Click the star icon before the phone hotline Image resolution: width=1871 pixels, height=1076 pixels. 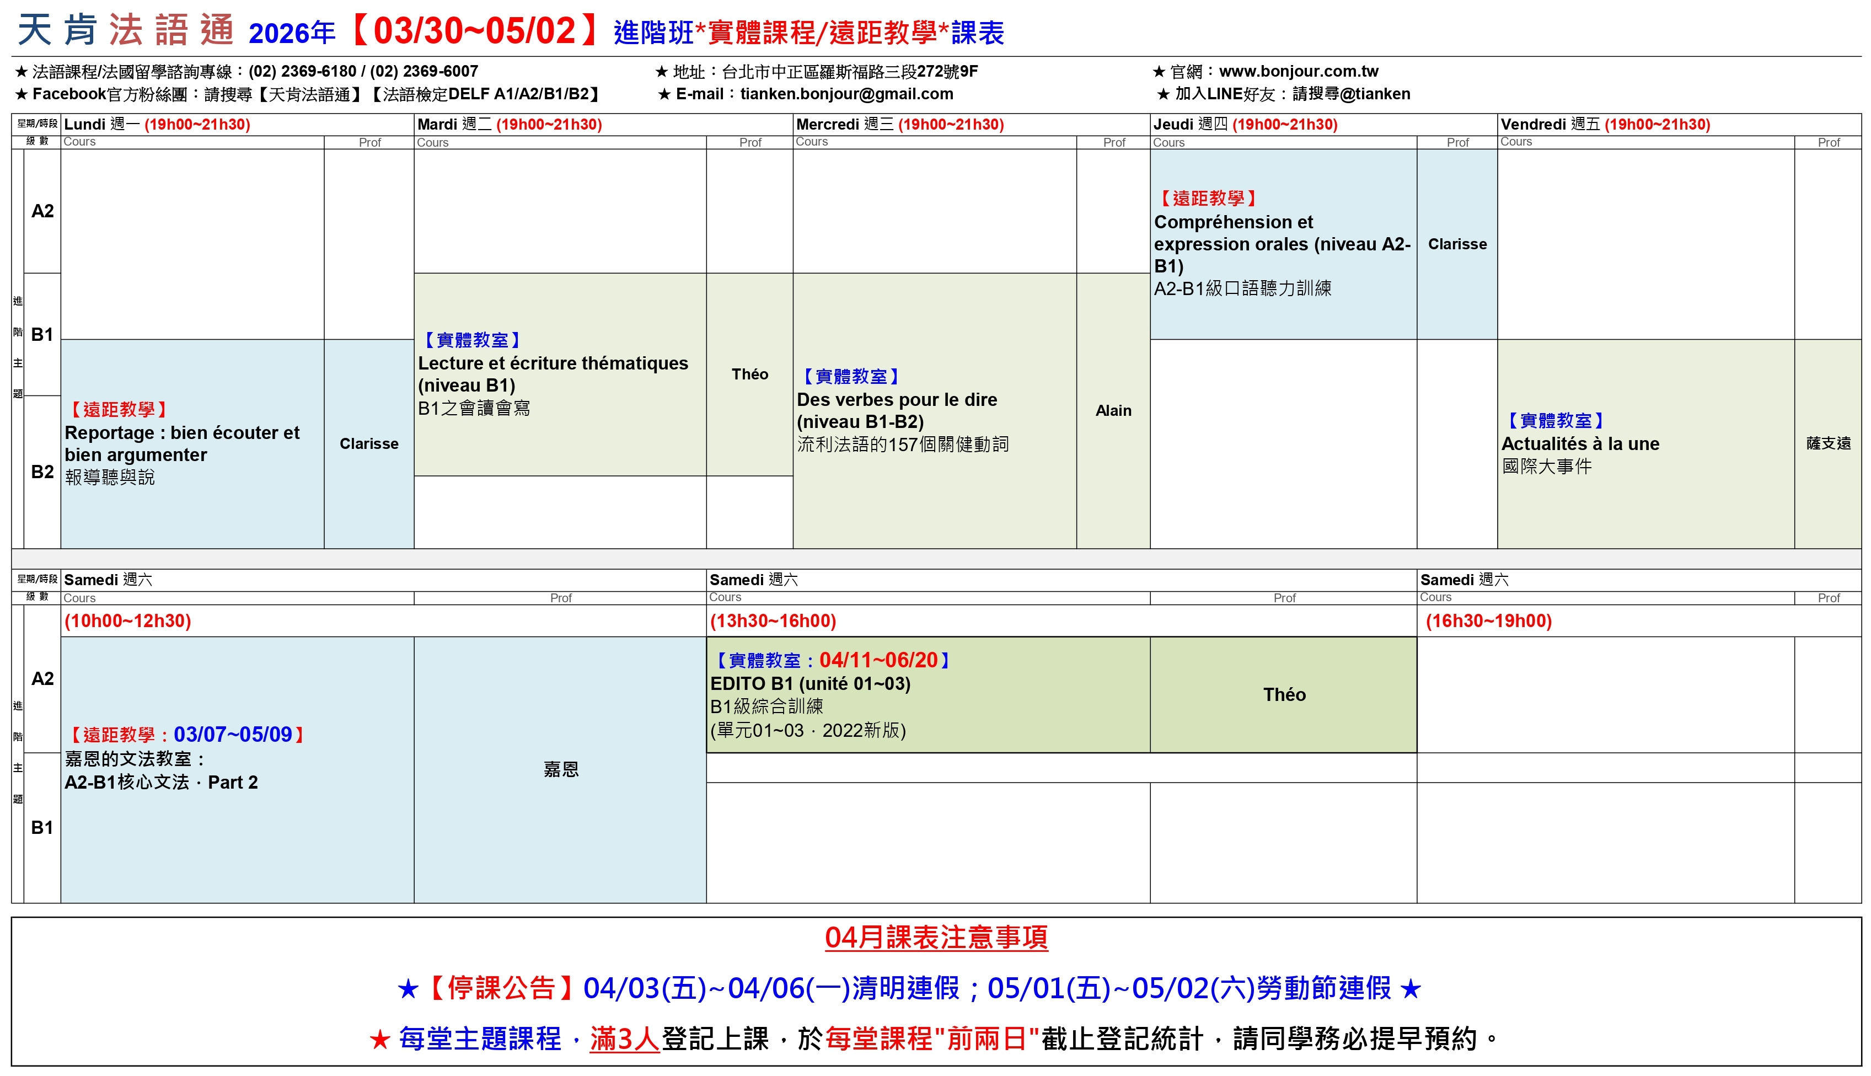click(22, 72)
